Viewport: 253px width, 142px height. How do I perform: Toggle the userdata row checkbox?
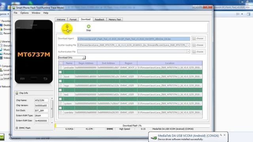(60, 112)
